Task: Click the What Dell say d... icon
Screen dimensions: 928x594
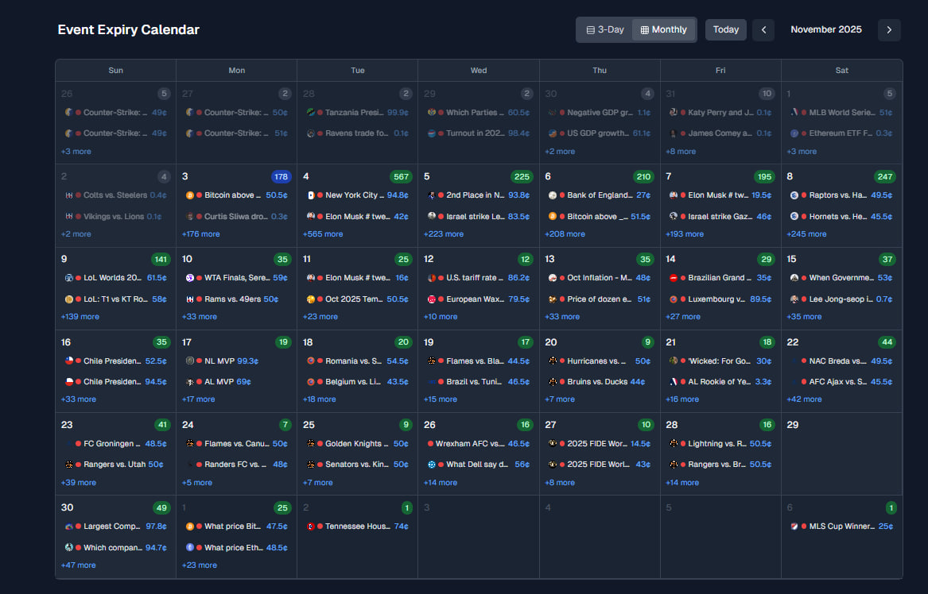Action: [x=432, y=465]
